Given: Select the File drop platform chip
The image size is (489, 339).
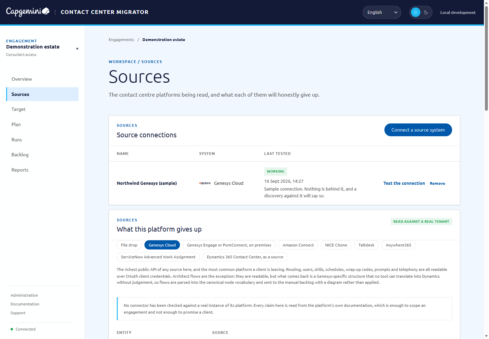Looking at the screenshot, I should pyautogui.click(x=129, y=245).
